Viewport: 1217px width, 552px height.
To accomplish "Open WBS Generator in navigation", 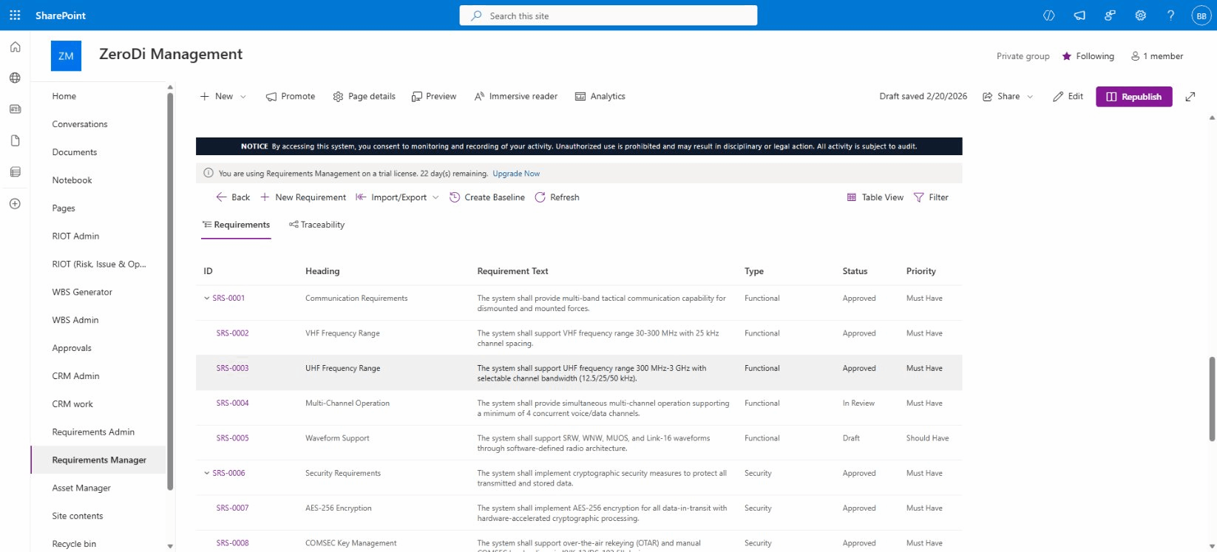I will point(82,292).
